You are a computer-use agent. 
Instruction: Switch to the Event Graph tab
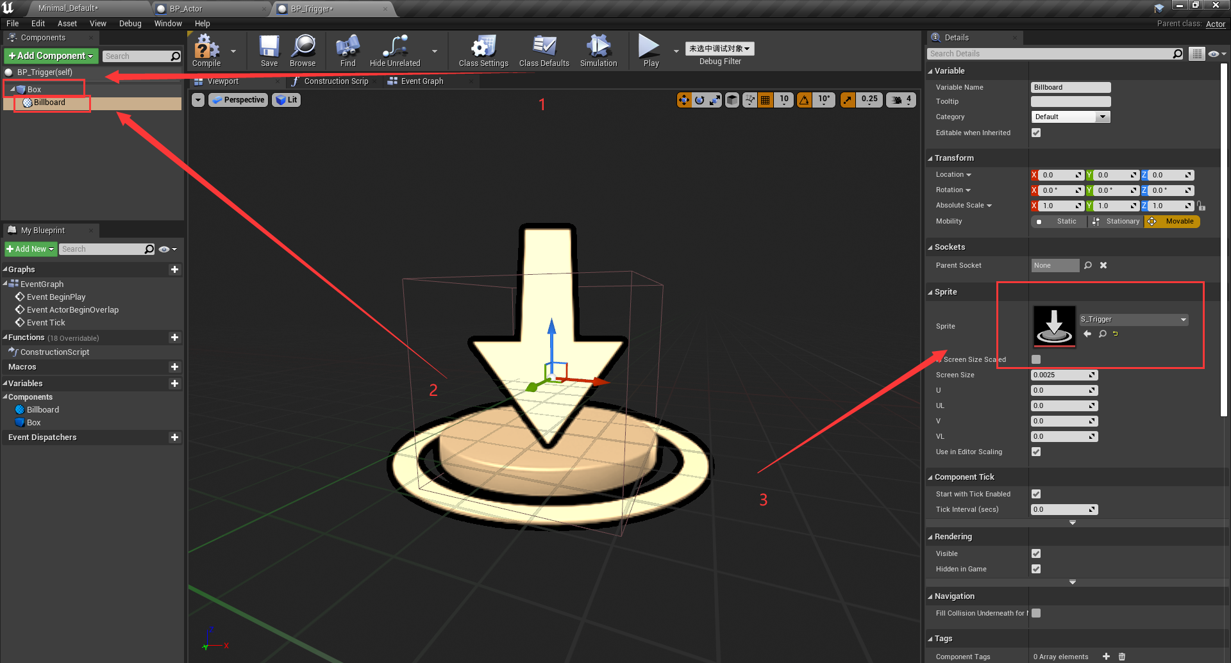tap(421, 81)
